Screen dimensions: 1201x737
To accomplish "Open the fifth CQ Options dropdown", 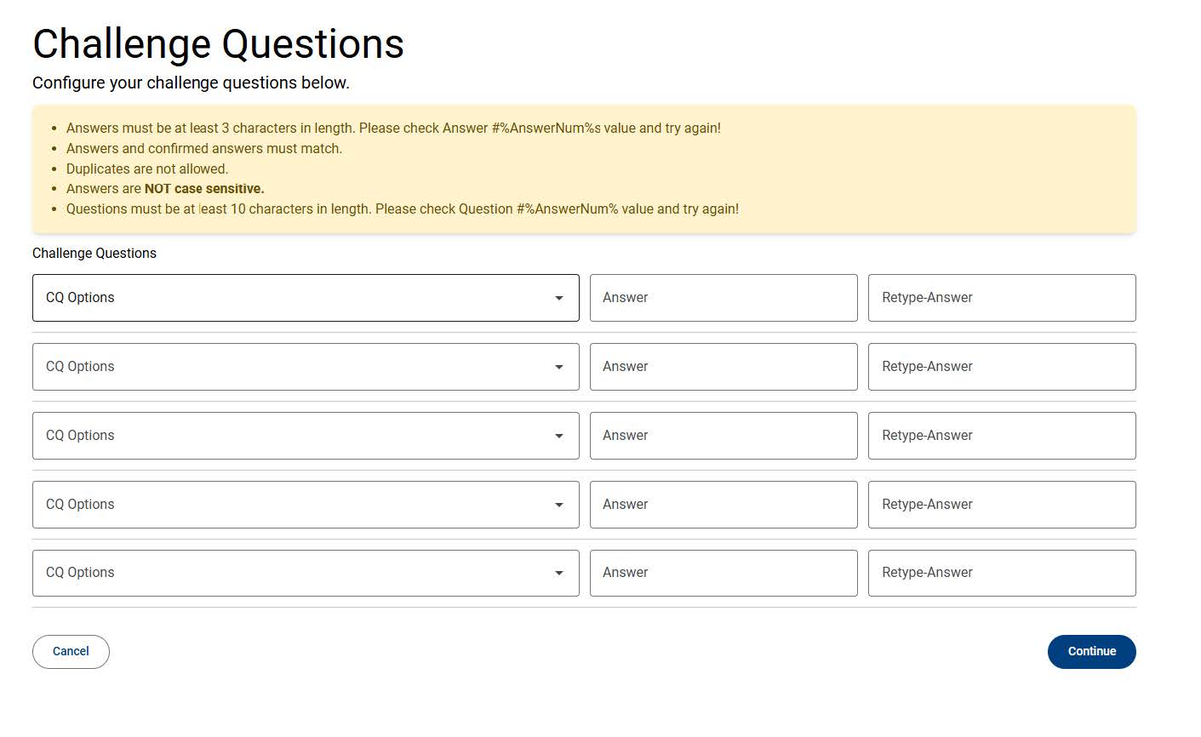I will 305,573.
